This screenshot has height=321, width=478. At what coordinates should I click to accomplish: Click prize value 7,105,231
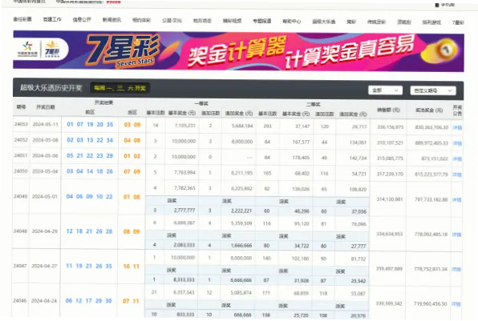click(184, 126)
